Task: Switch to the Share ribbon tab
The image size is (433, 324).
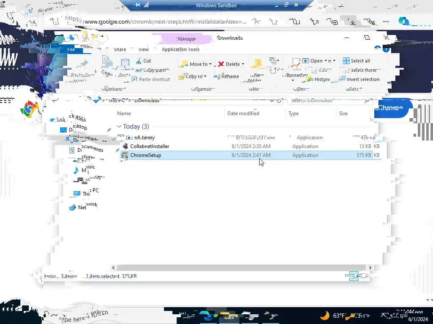Action: (120, 50)
